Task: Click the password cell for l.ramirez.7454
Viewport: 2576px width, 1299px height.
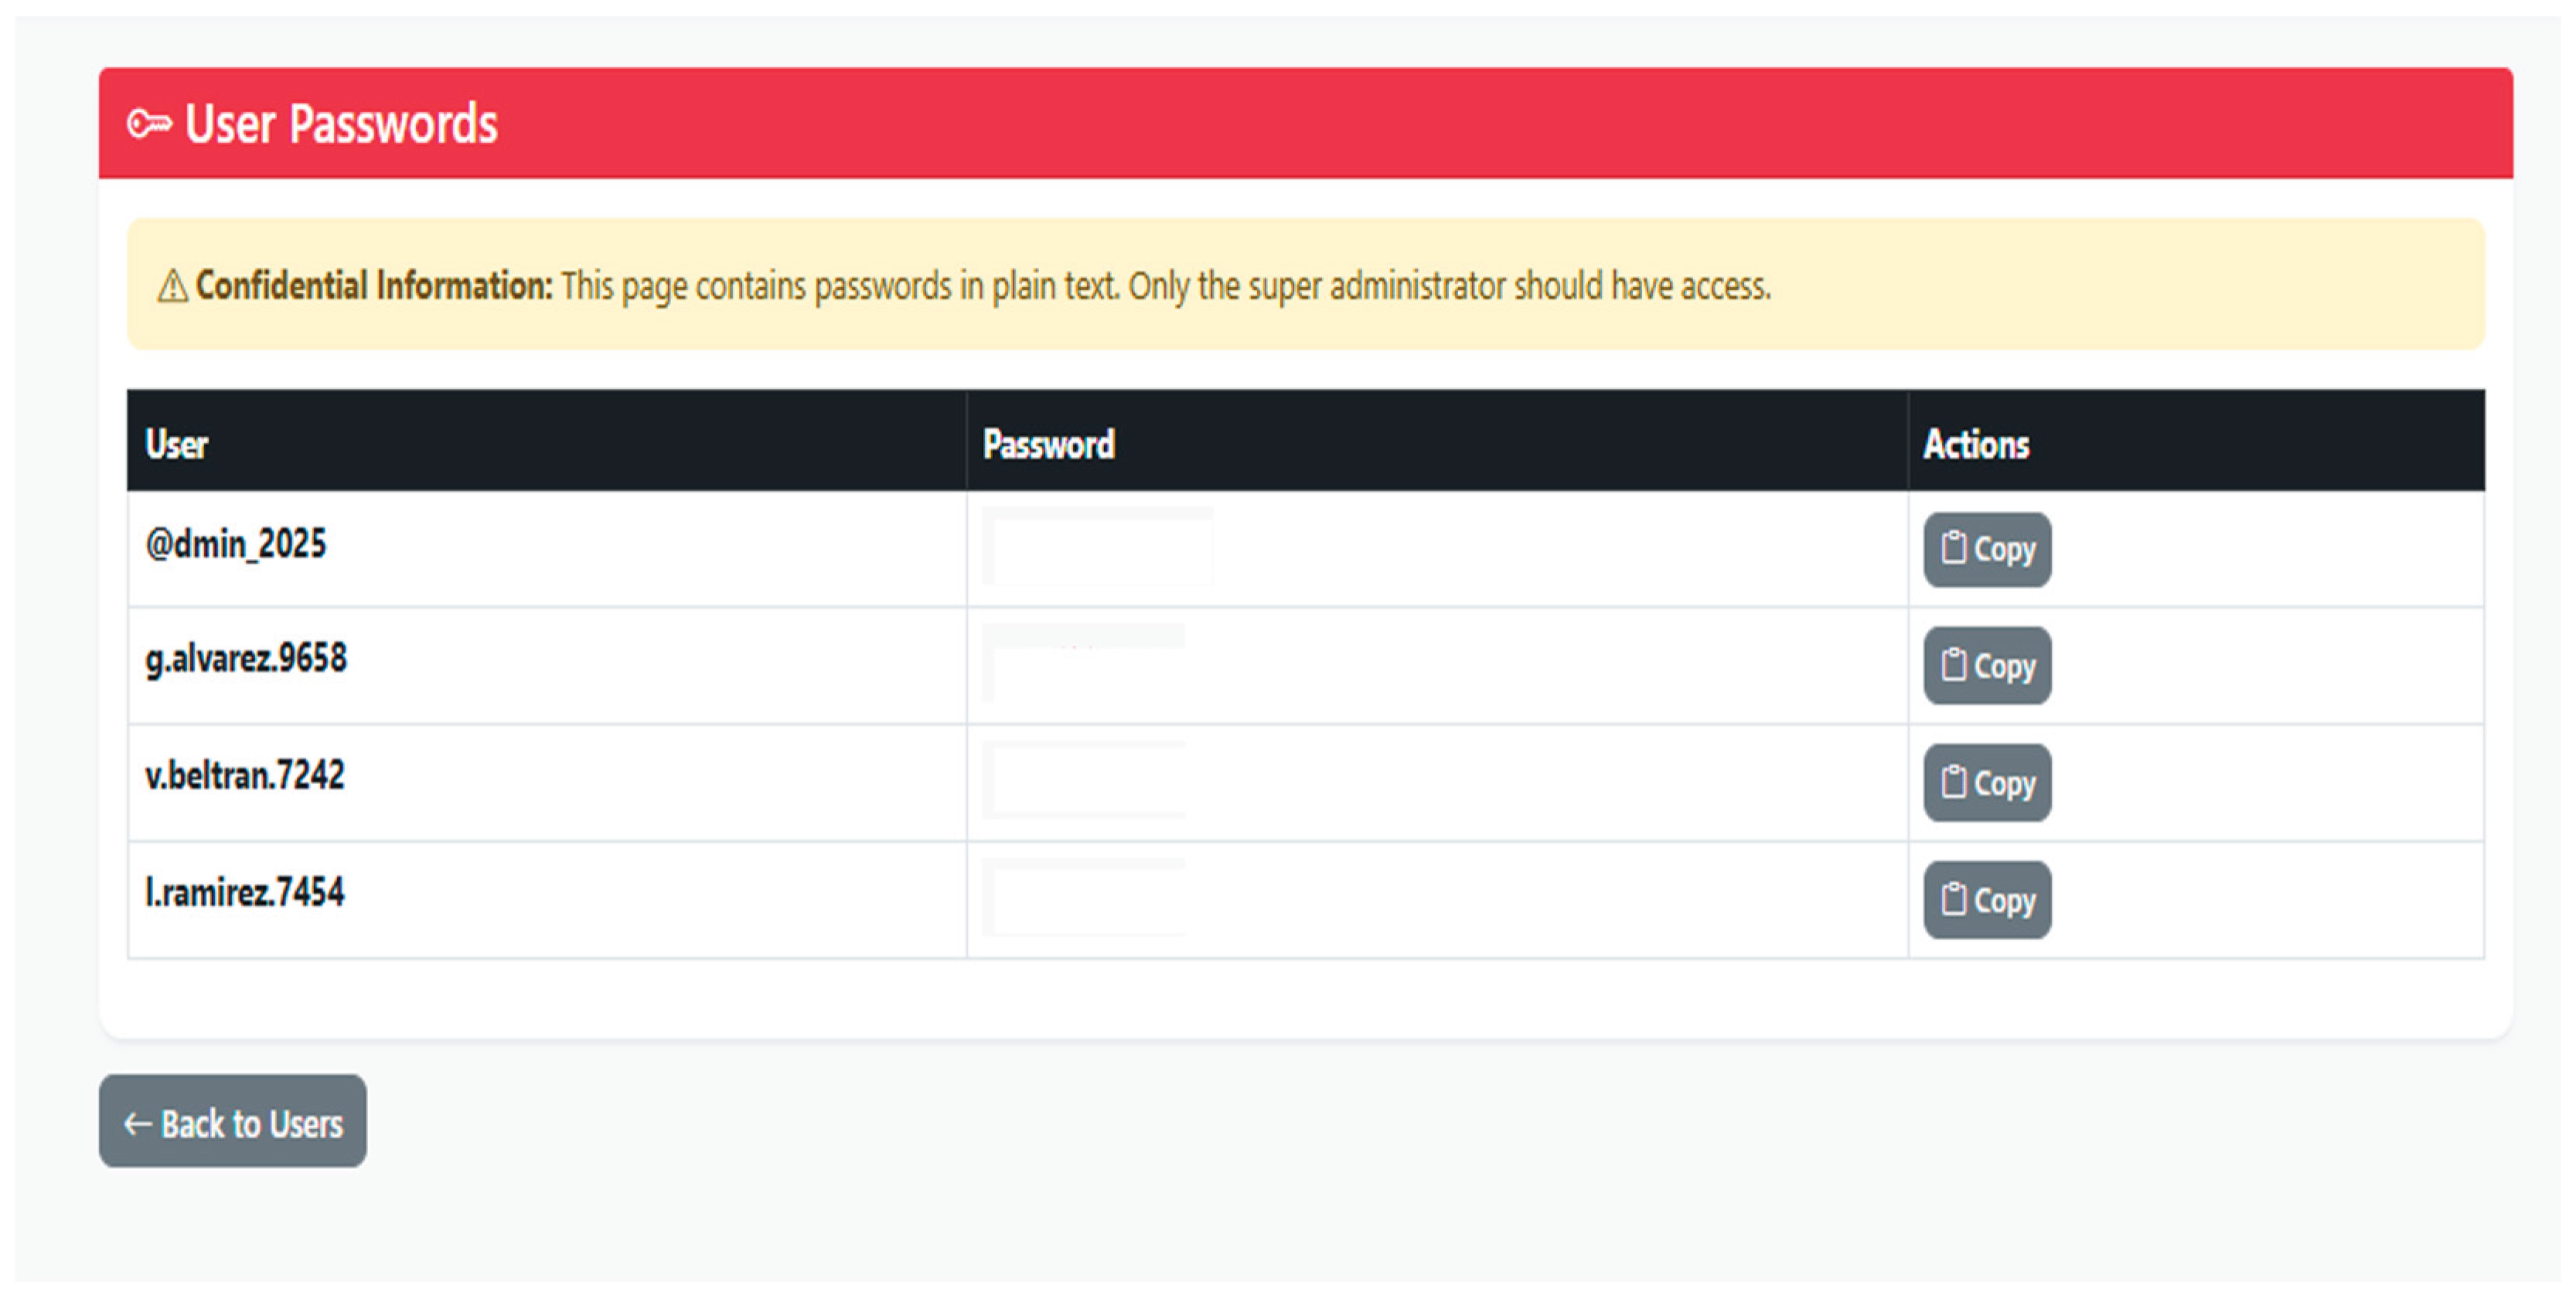Action: (1084, 897)
